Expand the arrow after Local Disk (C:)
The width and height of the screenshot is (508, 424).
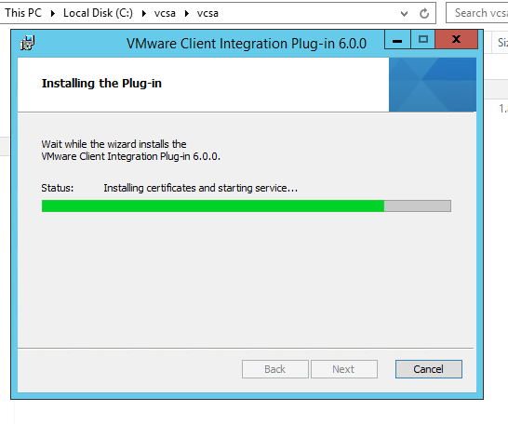[x=144, y=14]
